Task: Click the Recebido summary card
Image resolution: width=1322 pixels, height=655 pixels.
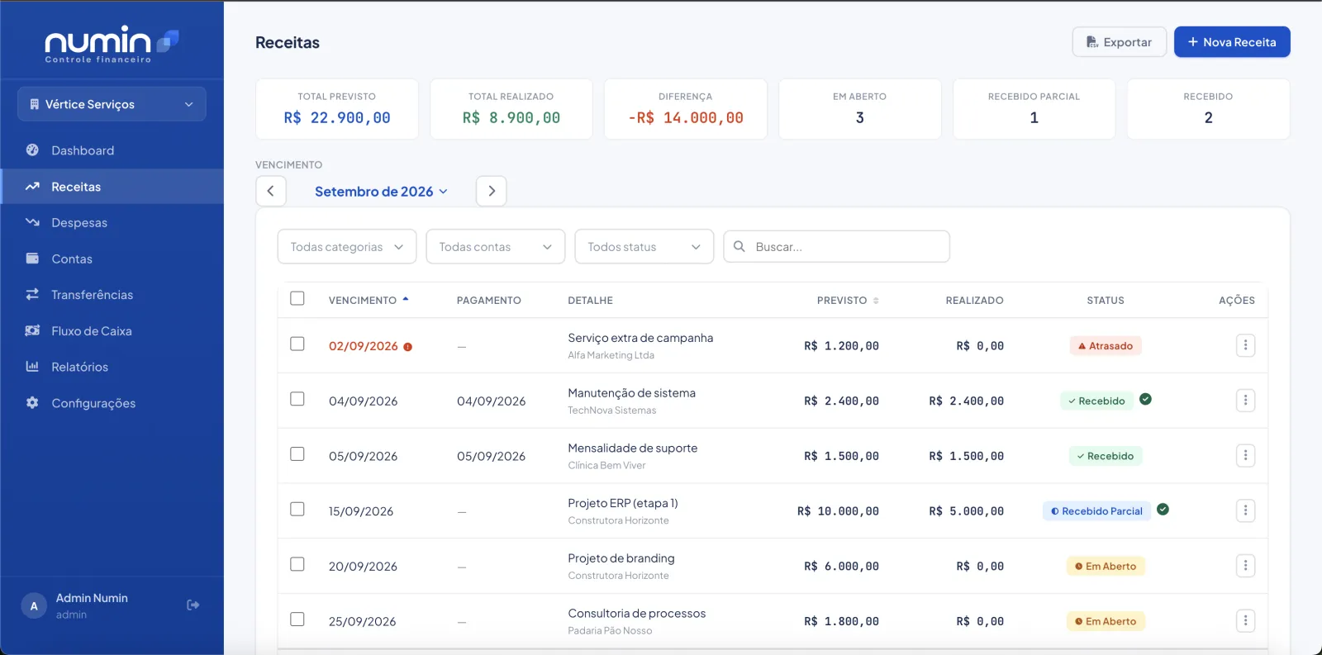Action: pyautogui.click(x=1208, y=109)
